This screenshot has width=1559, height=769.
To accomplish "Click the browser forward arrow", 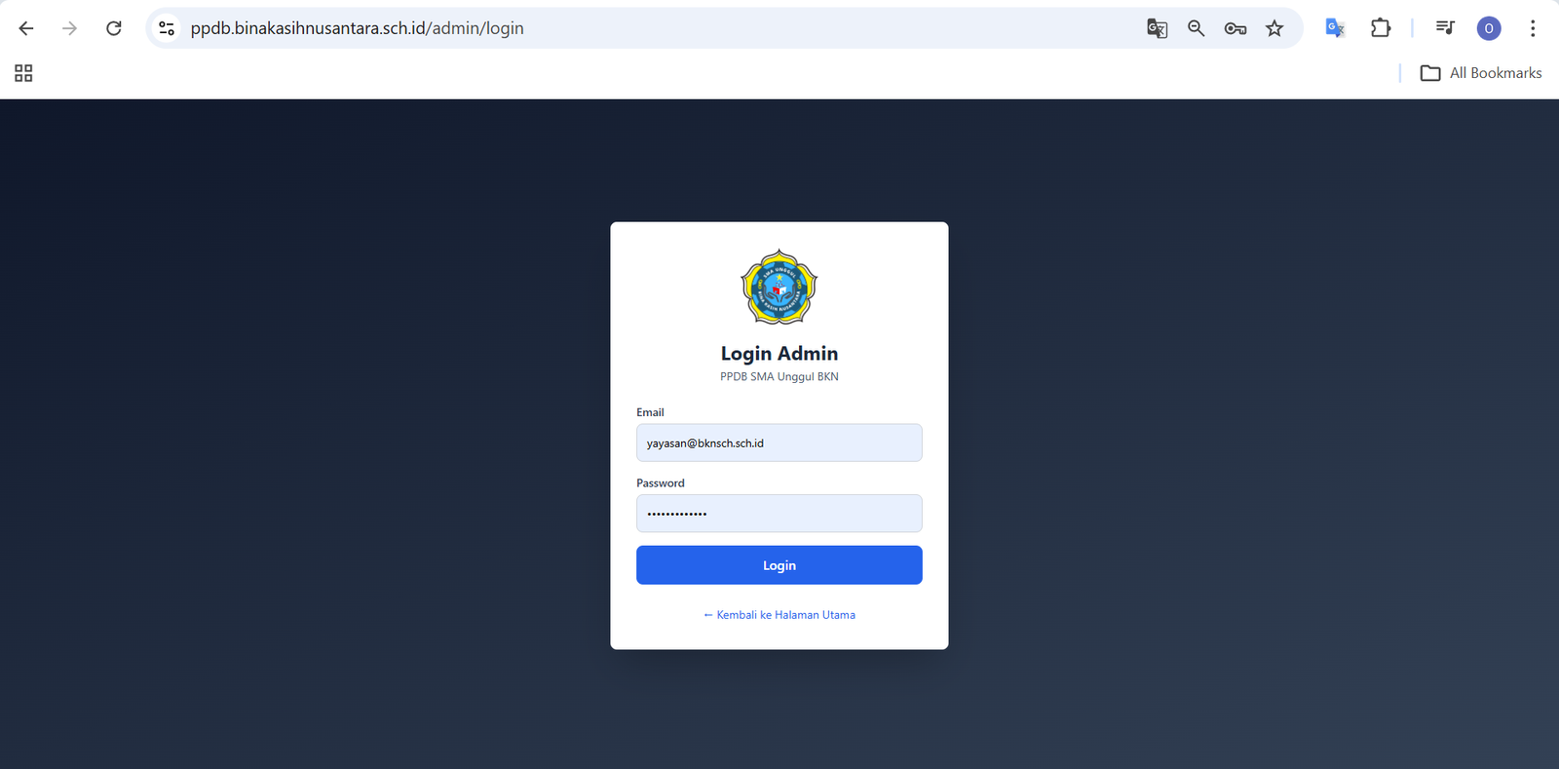I will tap(69, 28).
